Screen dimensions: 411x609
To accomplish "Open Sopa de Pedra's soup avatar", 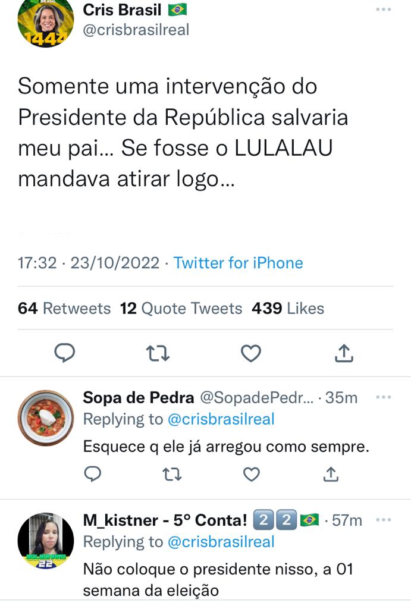I will click(x=46, y=418).
